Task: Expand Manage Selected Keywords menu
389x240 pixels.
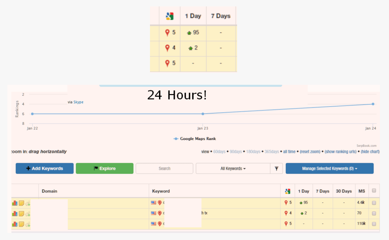Action: coord(329,168)
